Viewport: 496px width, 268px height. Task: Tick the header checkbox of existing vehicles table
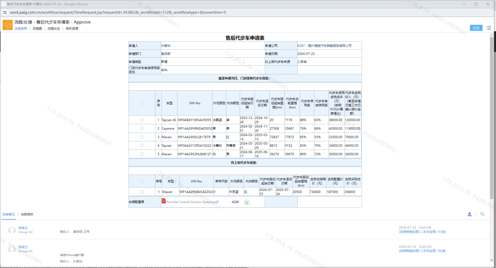tap(142, 103)
